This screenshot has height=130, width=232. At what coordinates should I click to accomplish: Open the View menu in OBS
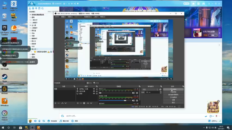(70, 17)
